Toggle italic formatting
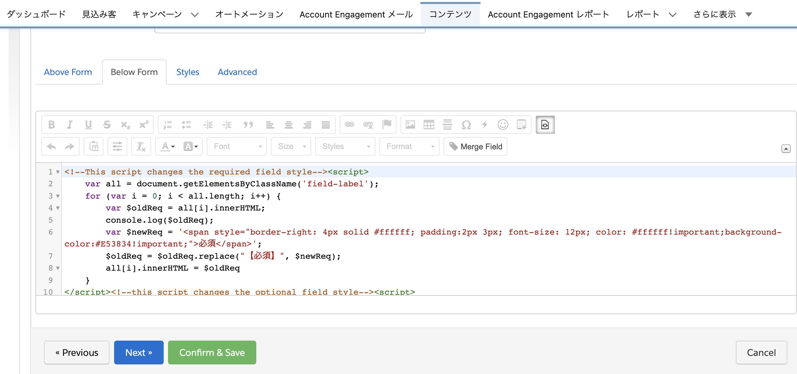Viewport: 797px width, 374px height. [70, 125]
